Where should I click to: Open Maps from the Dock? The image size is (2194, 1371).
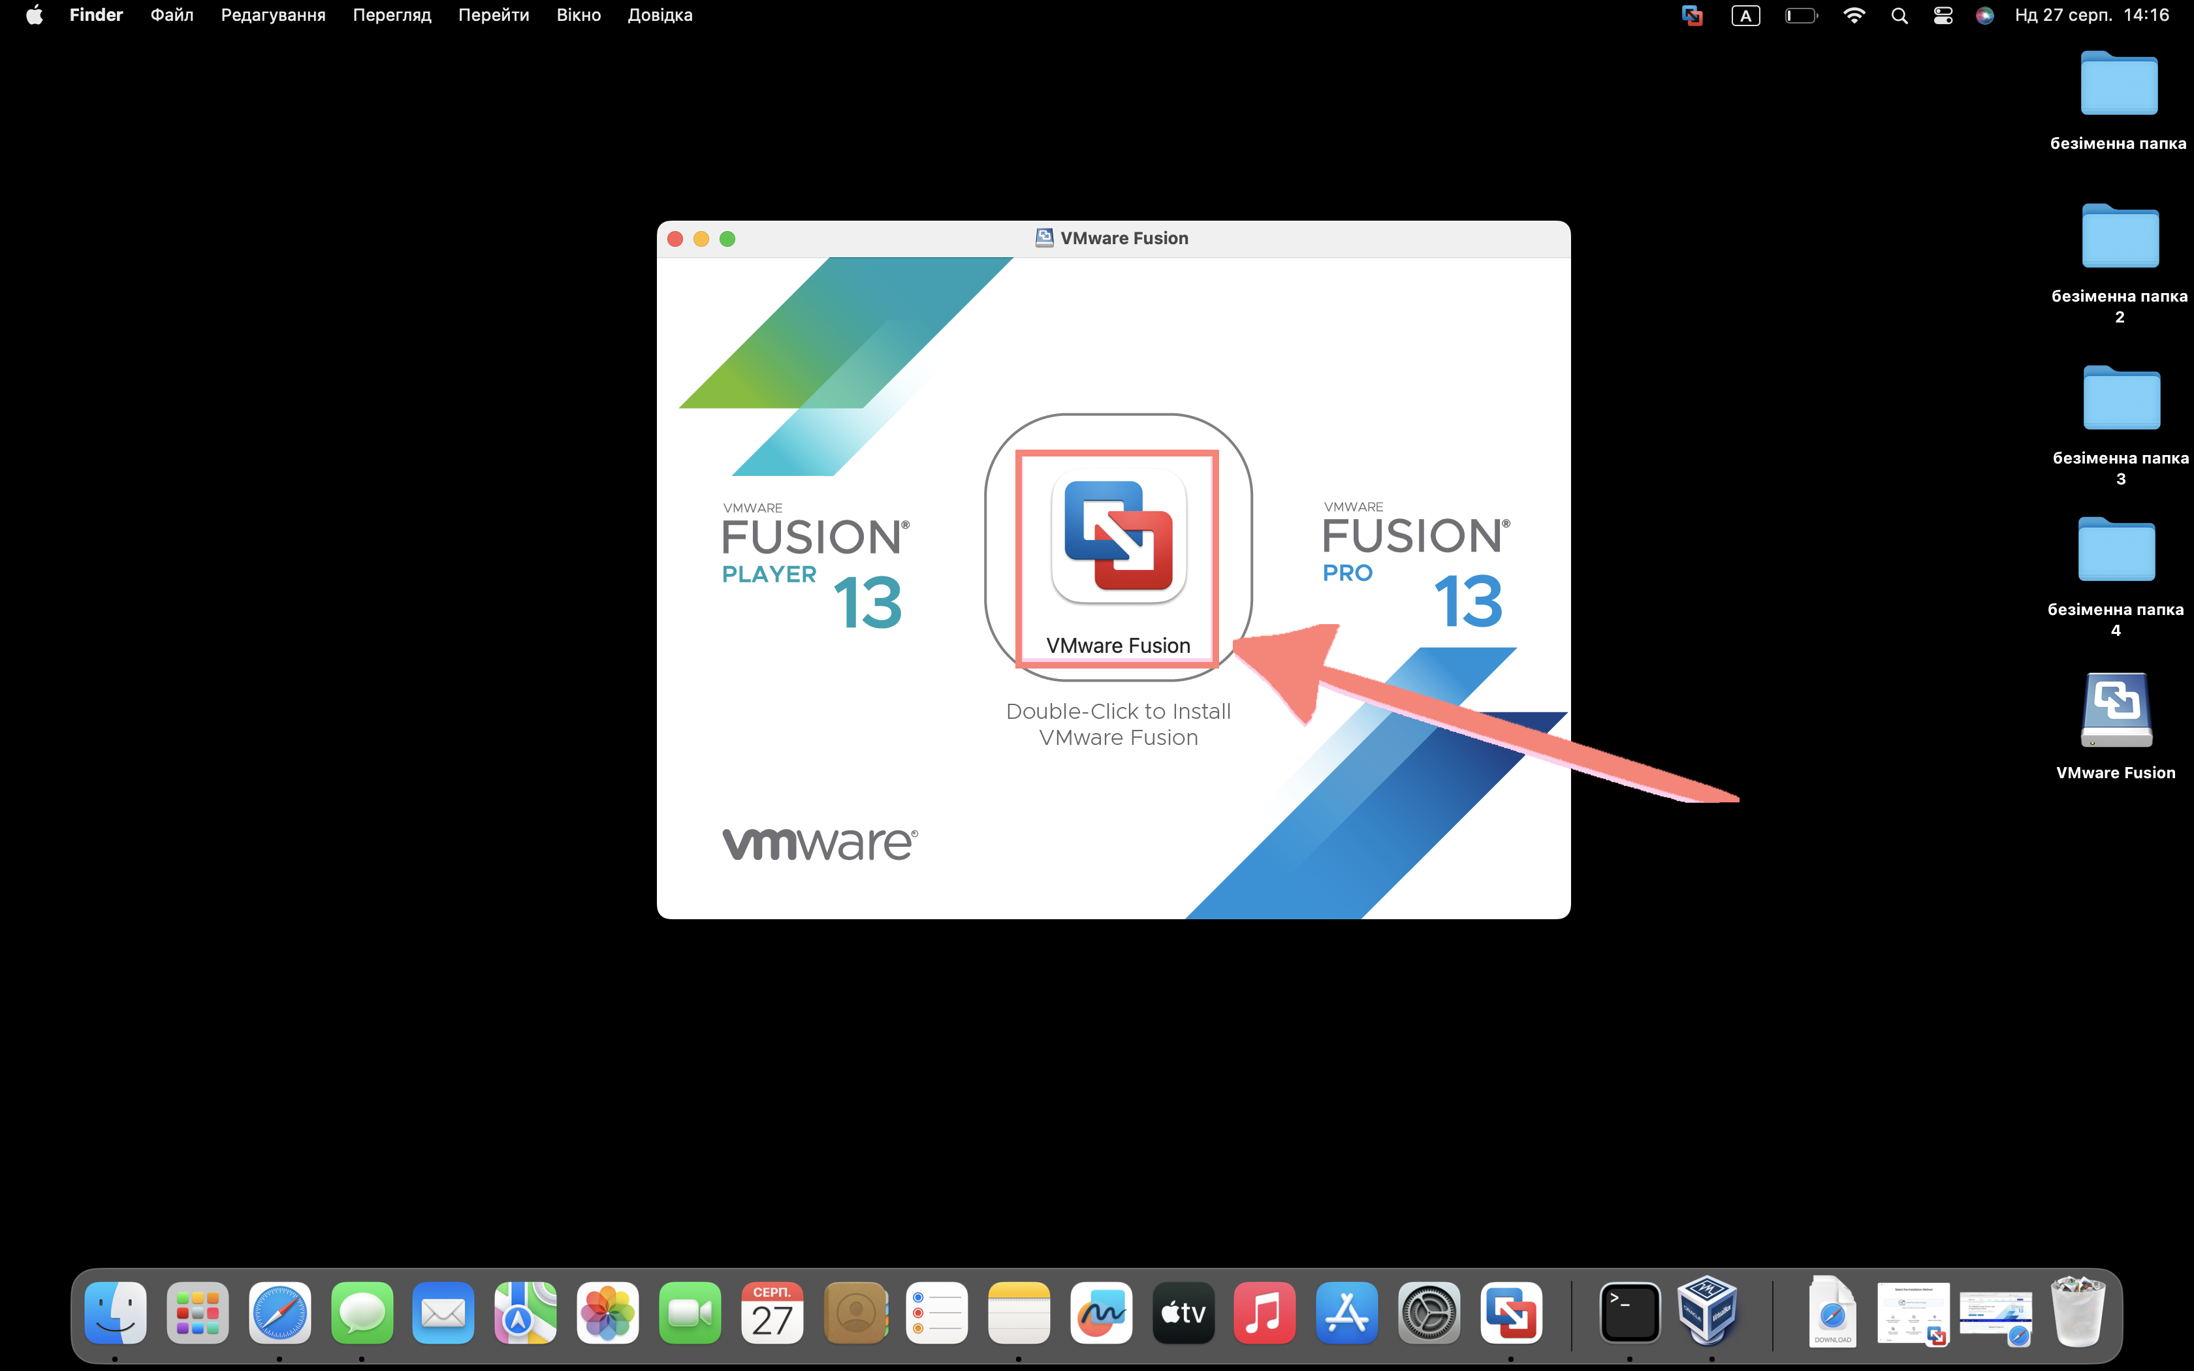526,1312
